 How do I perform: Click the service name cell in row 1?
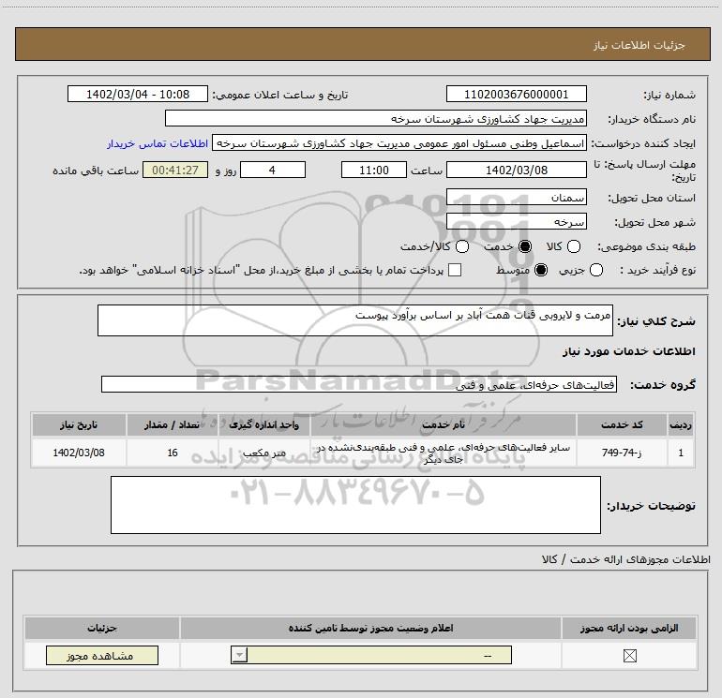[x=444, y=453]
